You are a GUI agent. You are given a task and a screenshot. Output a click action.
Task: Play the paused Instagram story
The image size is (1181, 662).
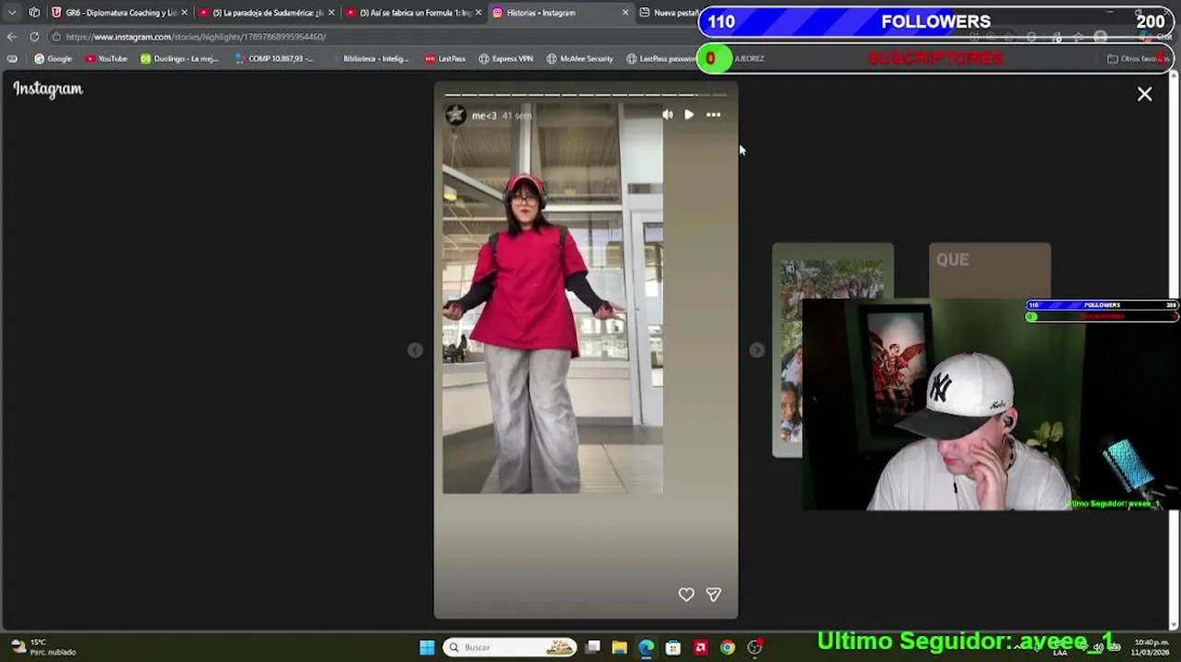689,115
